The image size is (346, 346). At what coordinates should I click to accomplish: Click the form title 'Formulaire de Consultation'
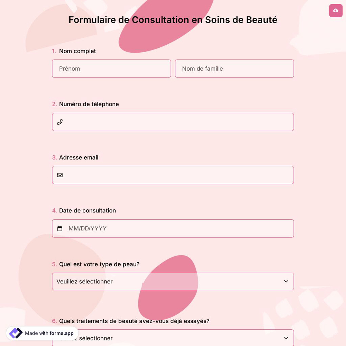[173, 20]
